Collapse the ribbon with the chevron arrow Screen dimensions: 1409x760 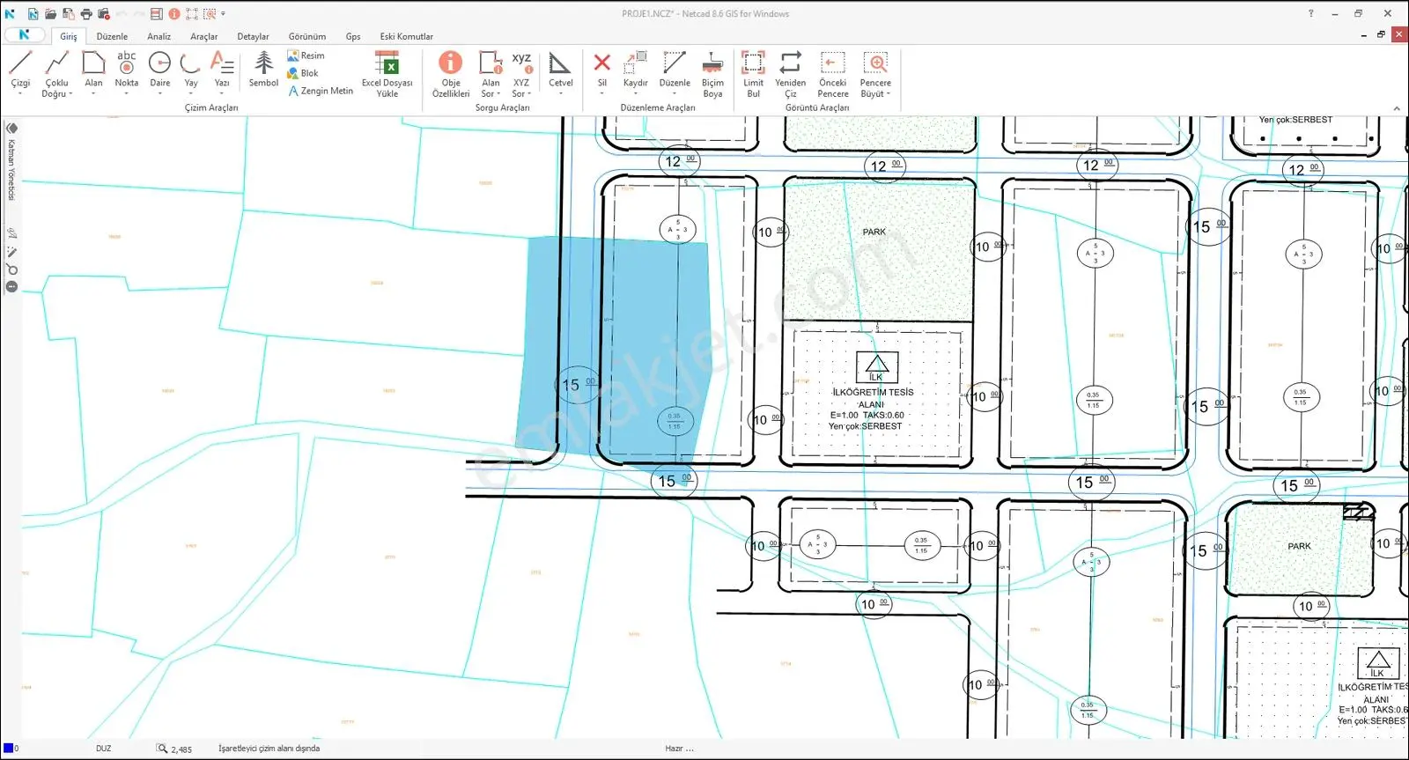[x=1397, y=108]
